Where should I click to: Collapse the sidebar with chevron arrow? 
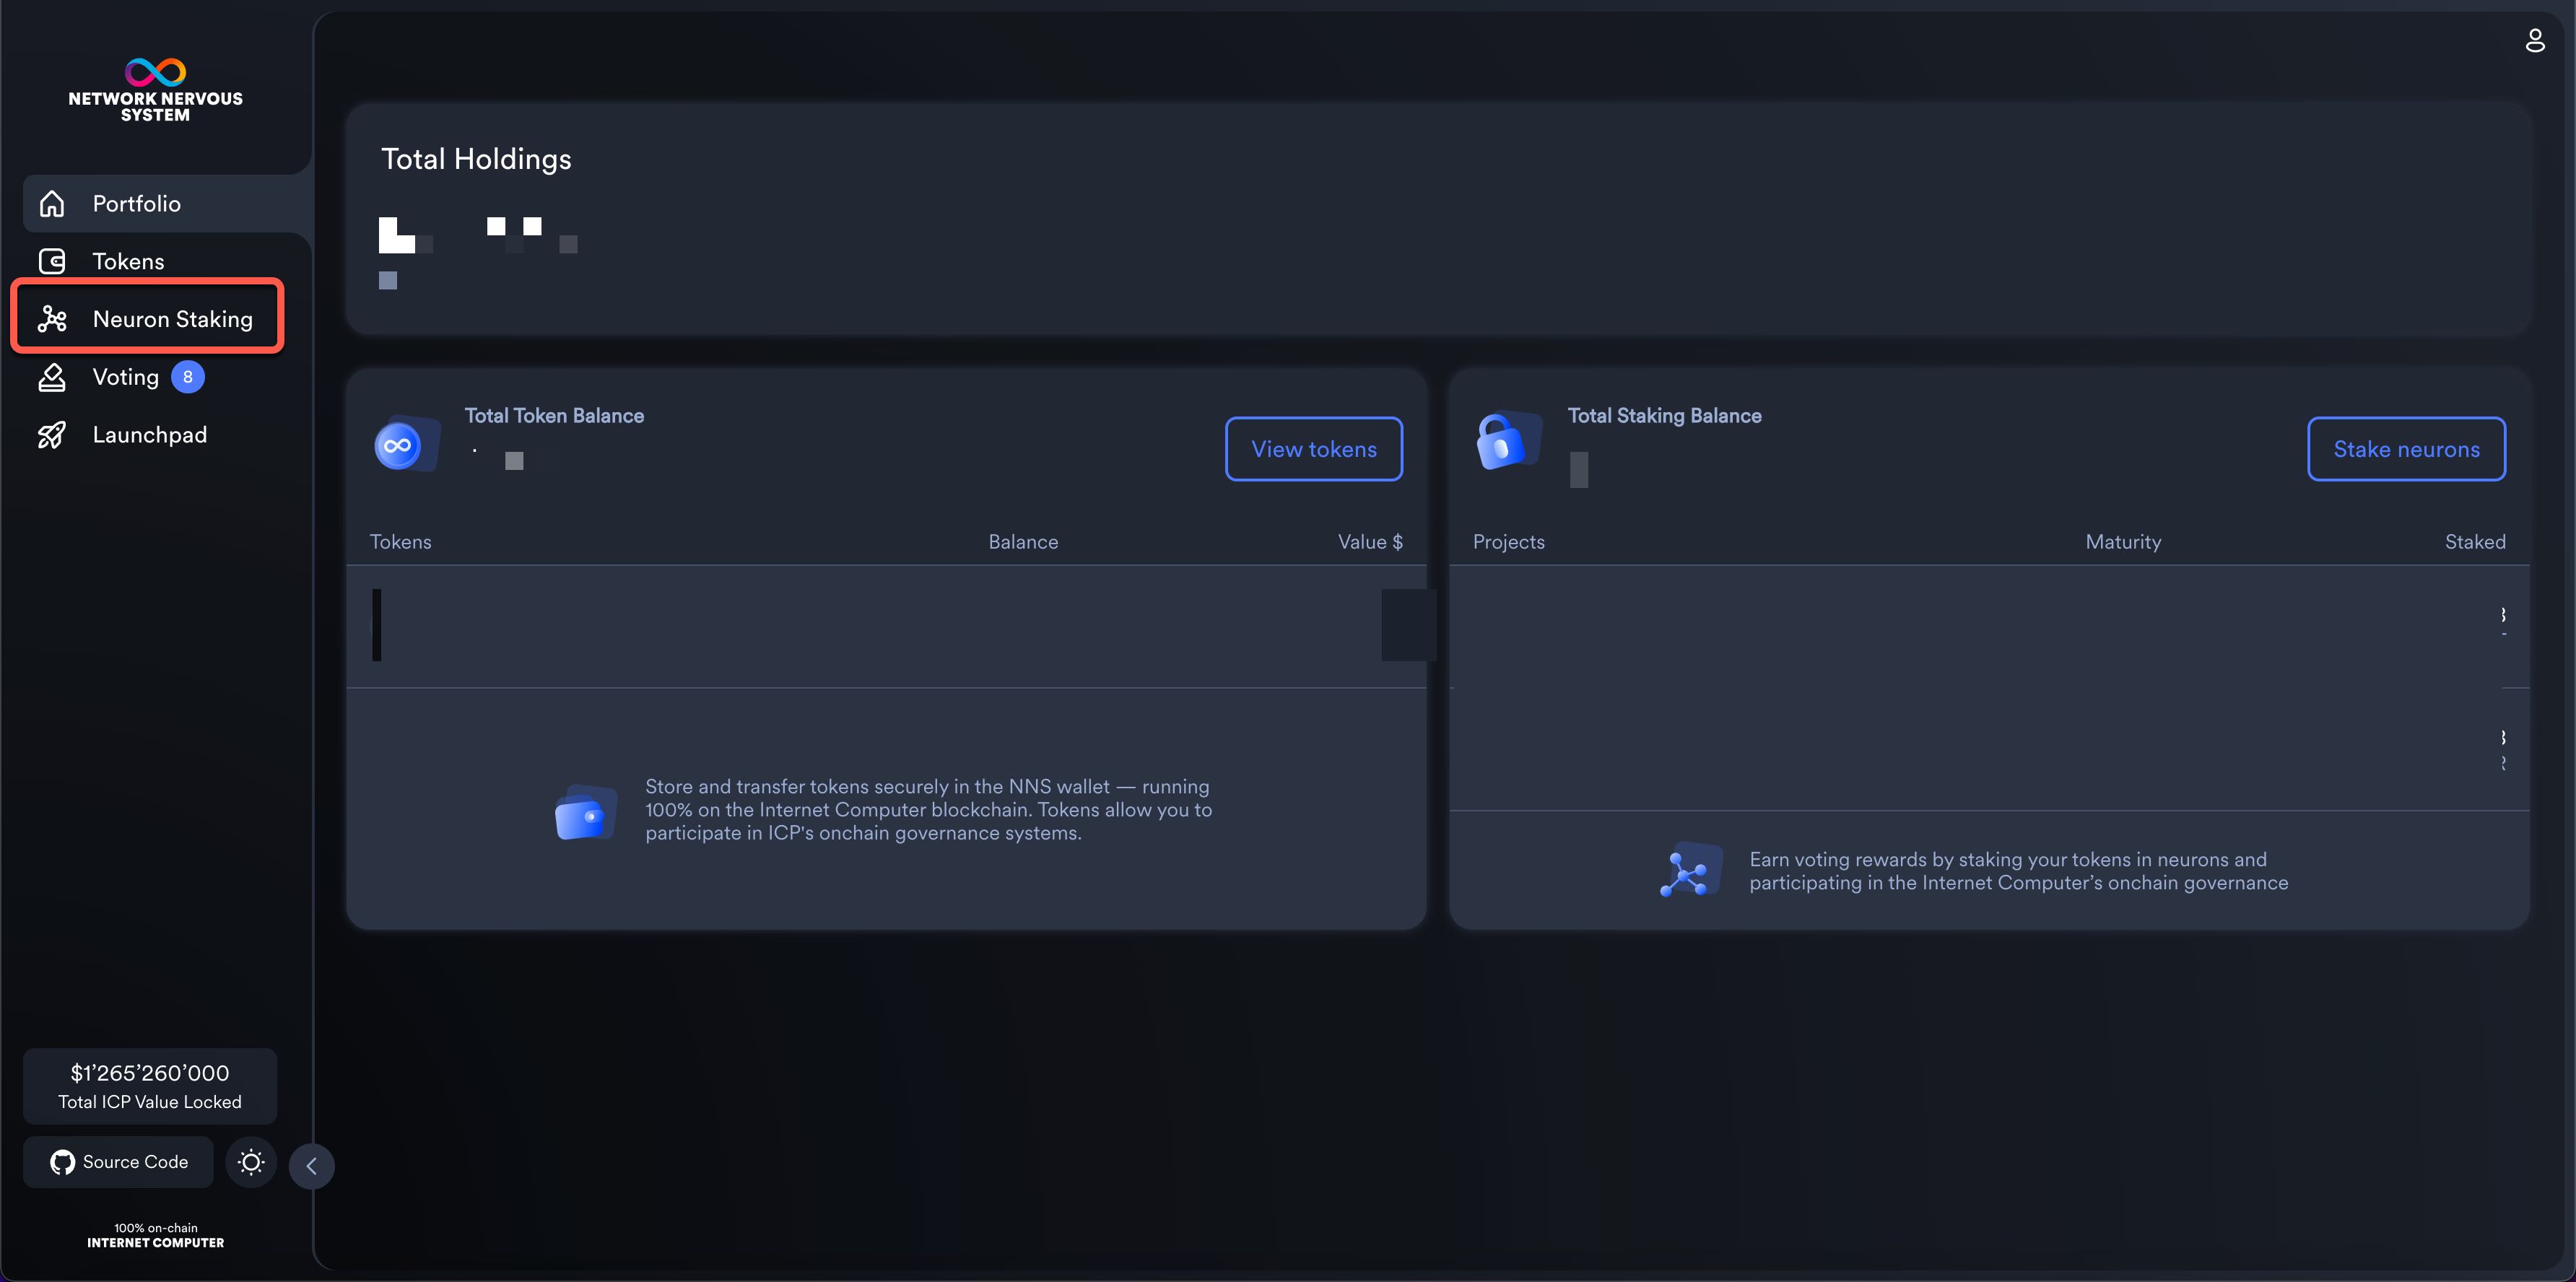(311, 1166)
